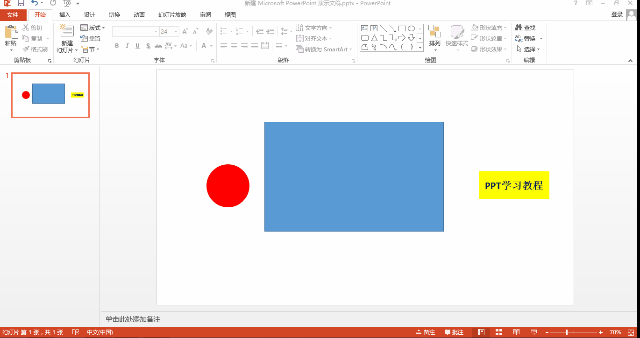Pick the arrow line shape
This screenshot has height=338, width=640.
pos(393,28)
